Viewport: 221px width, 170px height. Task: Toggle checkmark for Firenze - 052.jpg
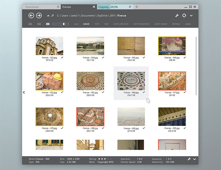62,92
